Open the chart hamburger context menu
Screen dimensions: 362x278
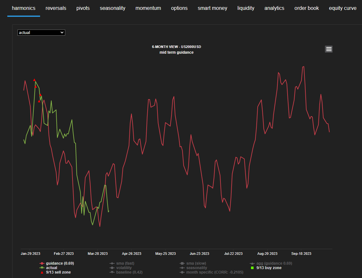coord(329,49)
